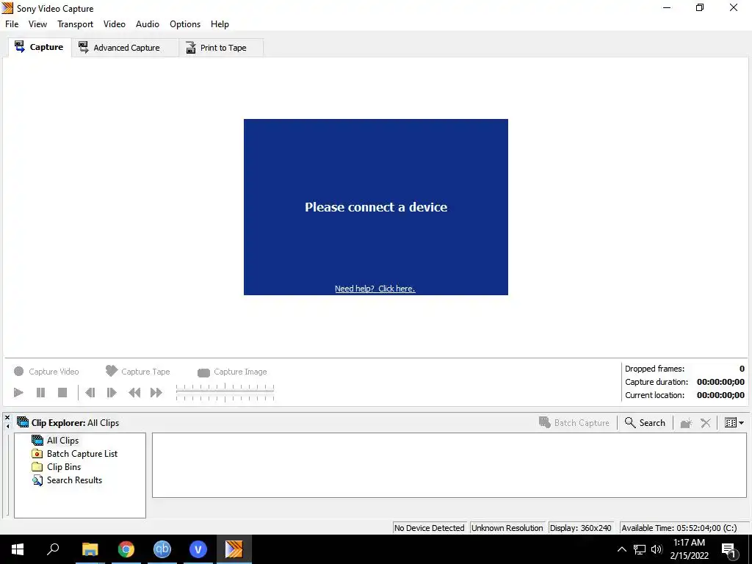
Task: Click the Need help? Click here link
Action: point(375,288)
